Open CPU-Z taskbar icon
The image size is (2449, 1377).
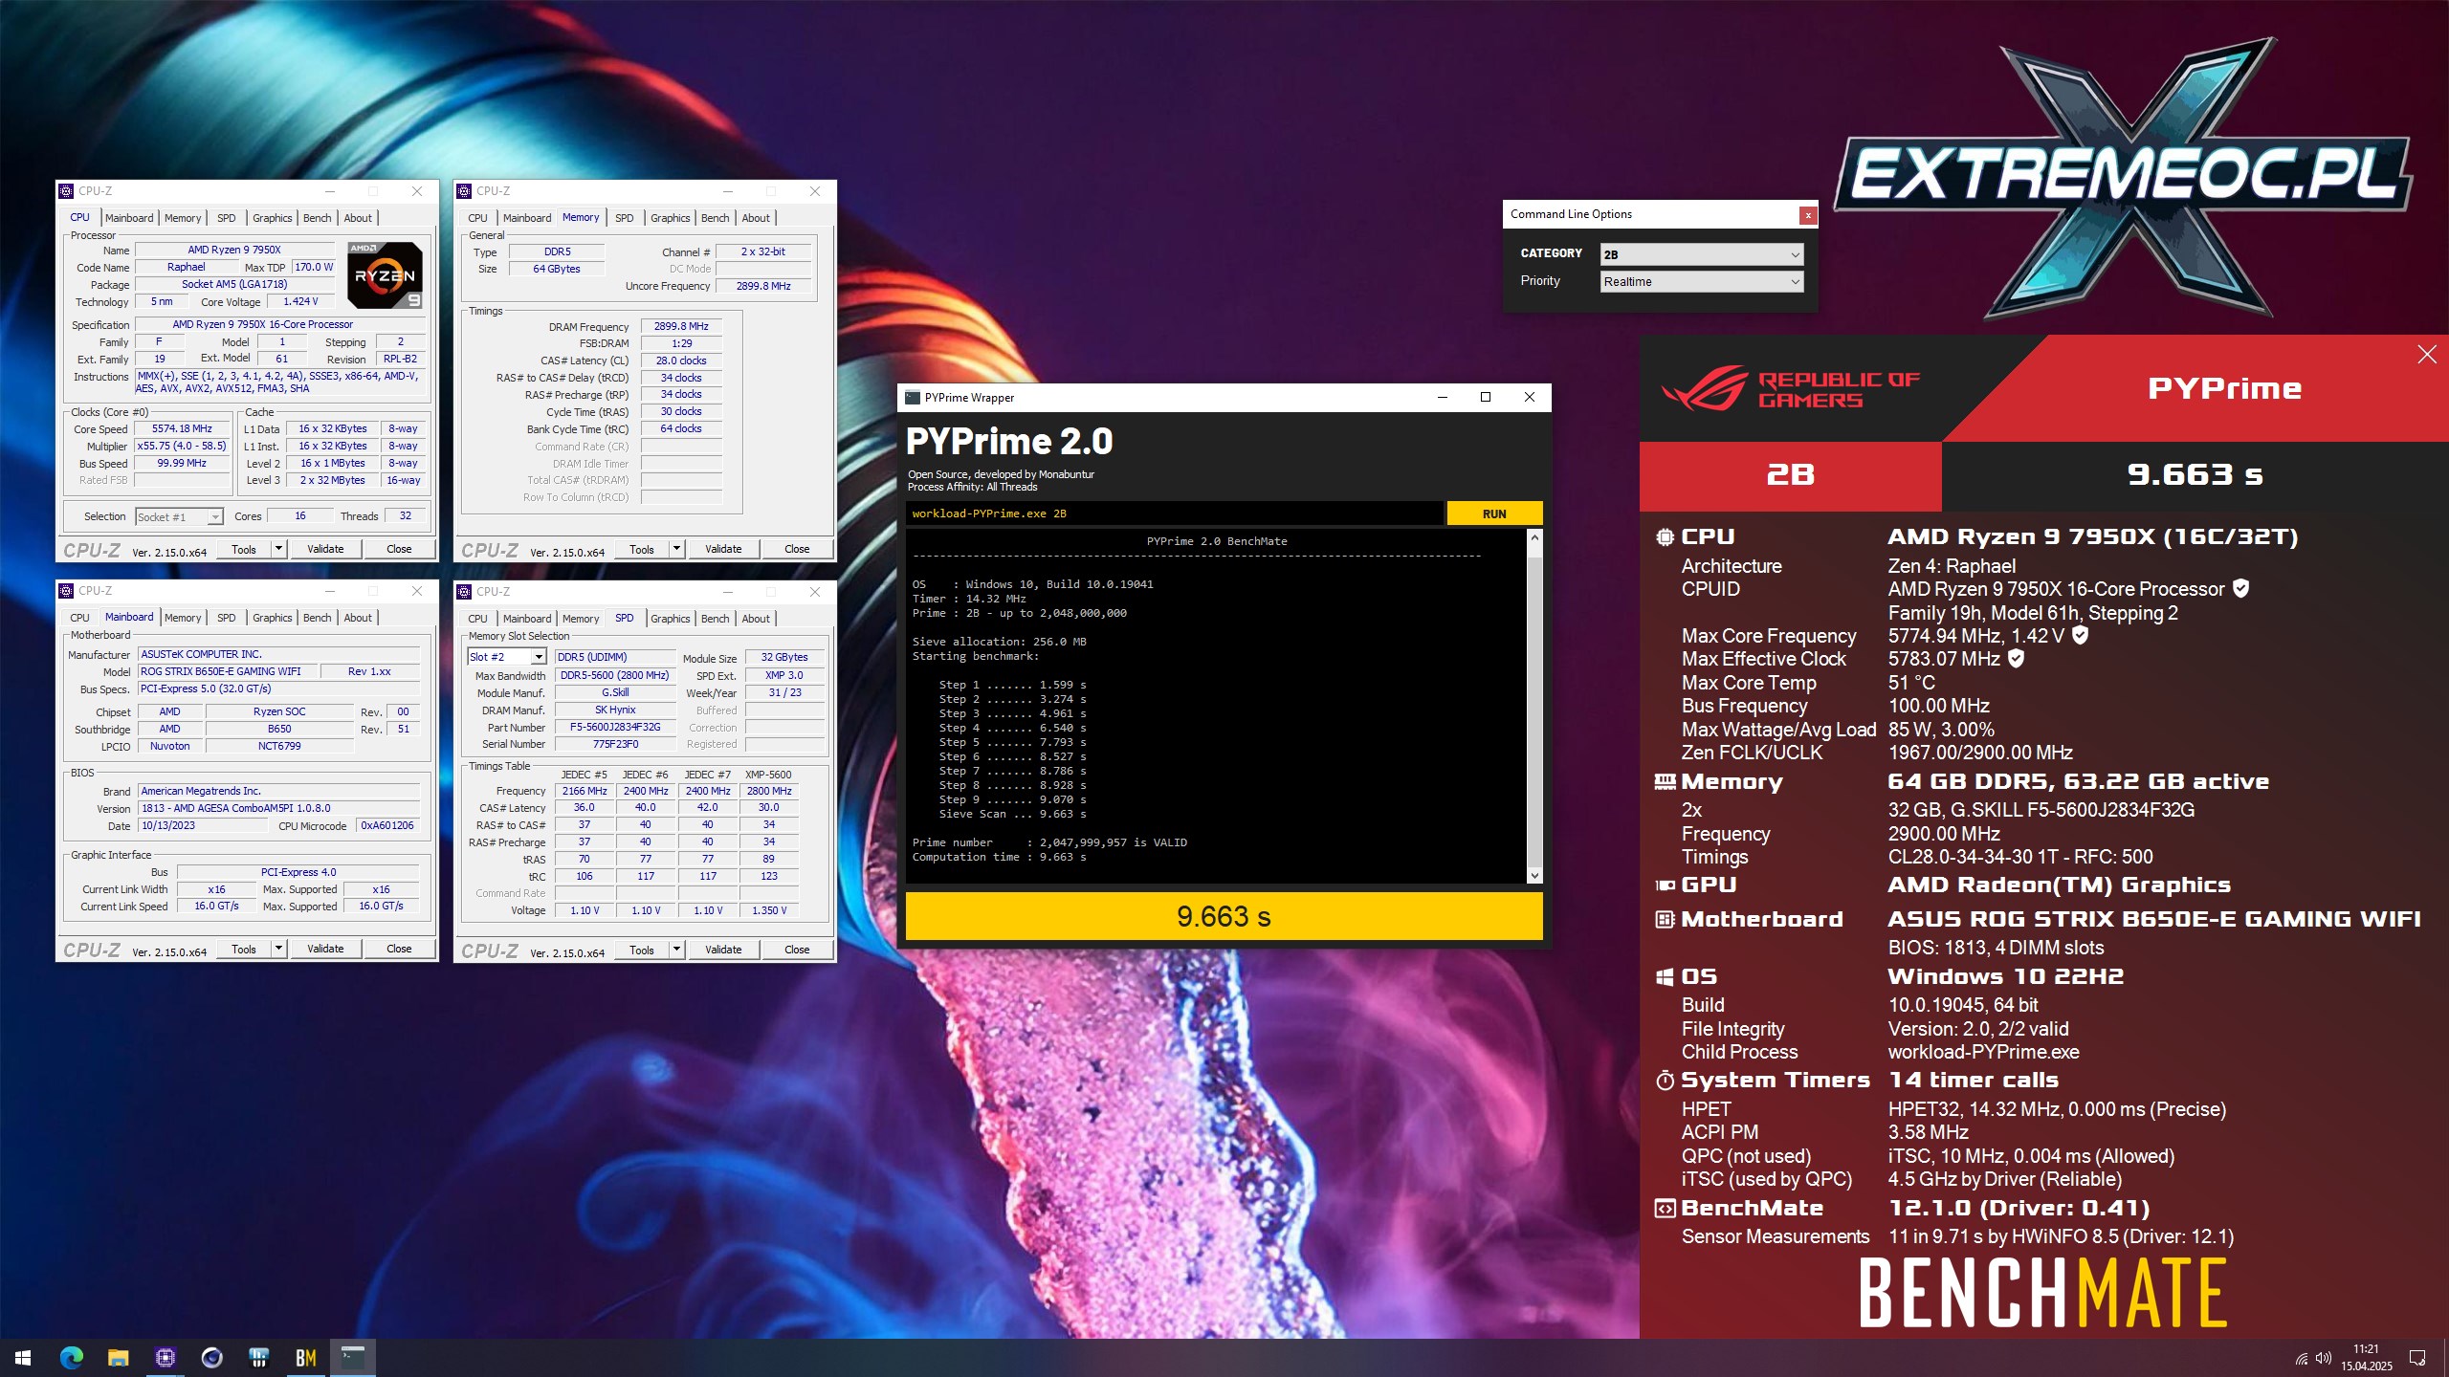(x=165, y=1357)
